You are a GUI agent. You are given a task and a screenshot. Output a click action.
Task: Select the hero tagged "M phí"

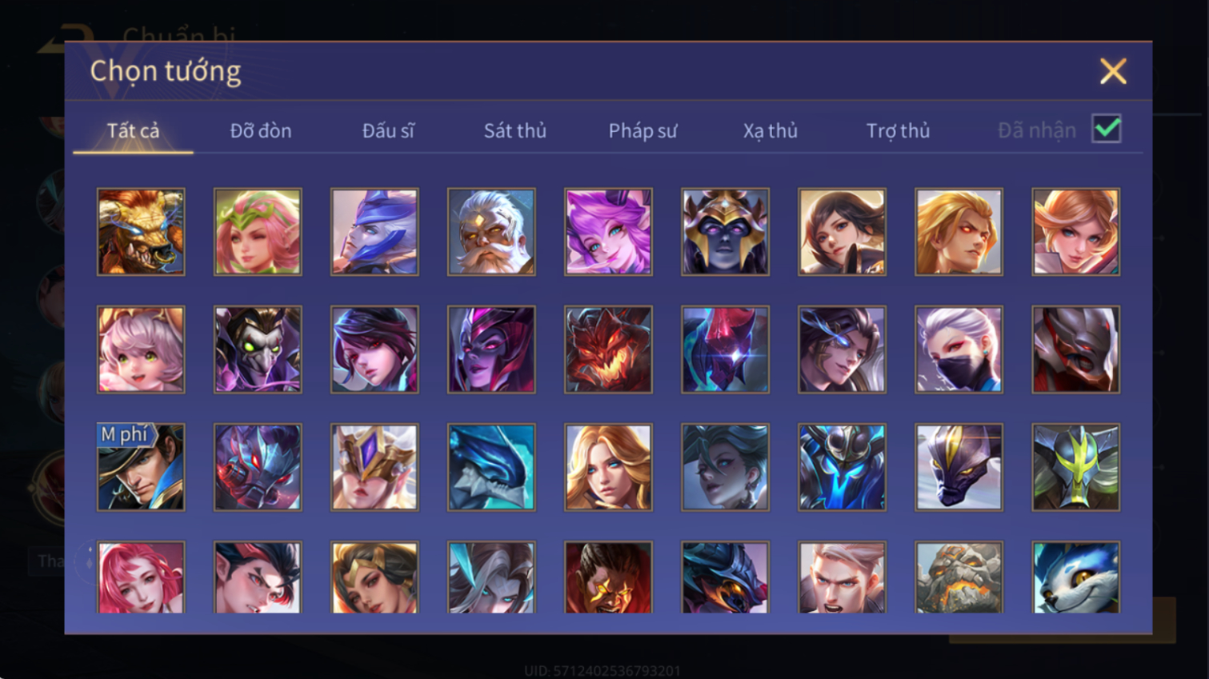coord(141,467)
